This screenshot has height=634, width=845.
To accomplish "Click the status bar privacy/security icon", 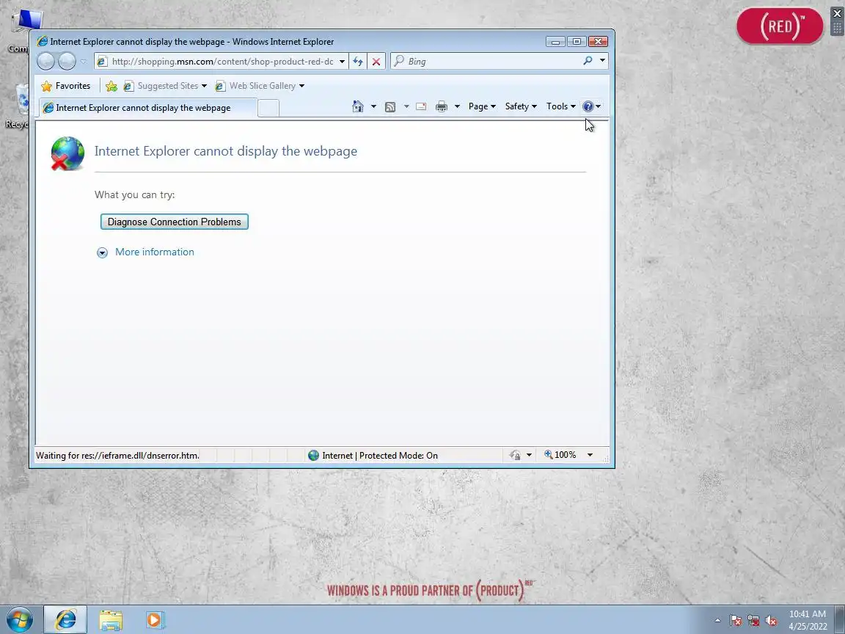I will coord(515,456).
